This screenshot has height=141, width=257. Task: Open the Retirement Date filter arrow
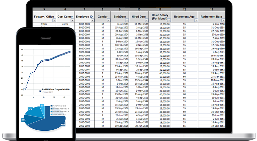[x=223, y=20]
